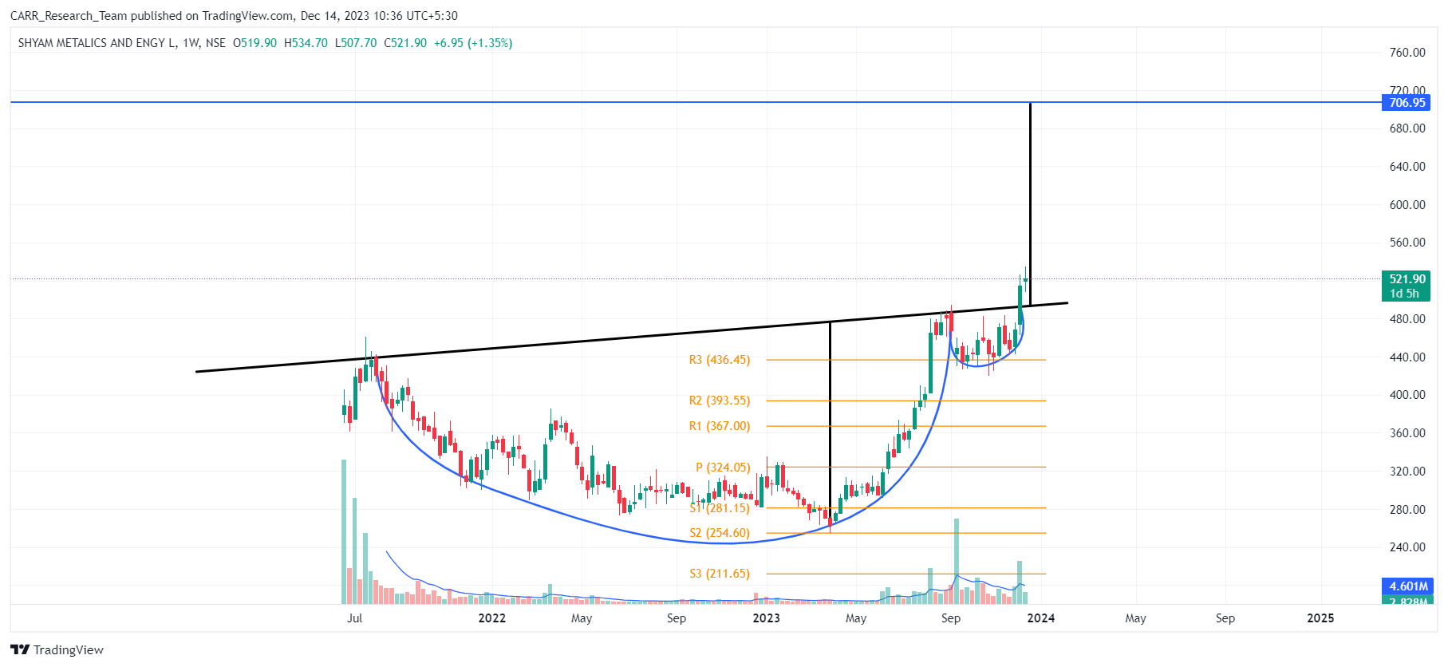Click the 400.00 price axis label

[1407, 395]
